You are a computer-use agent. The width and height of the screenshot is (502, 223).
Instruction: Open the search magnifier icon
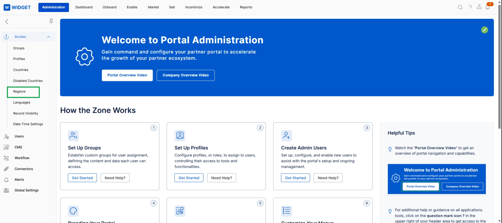tap(460, 7)
